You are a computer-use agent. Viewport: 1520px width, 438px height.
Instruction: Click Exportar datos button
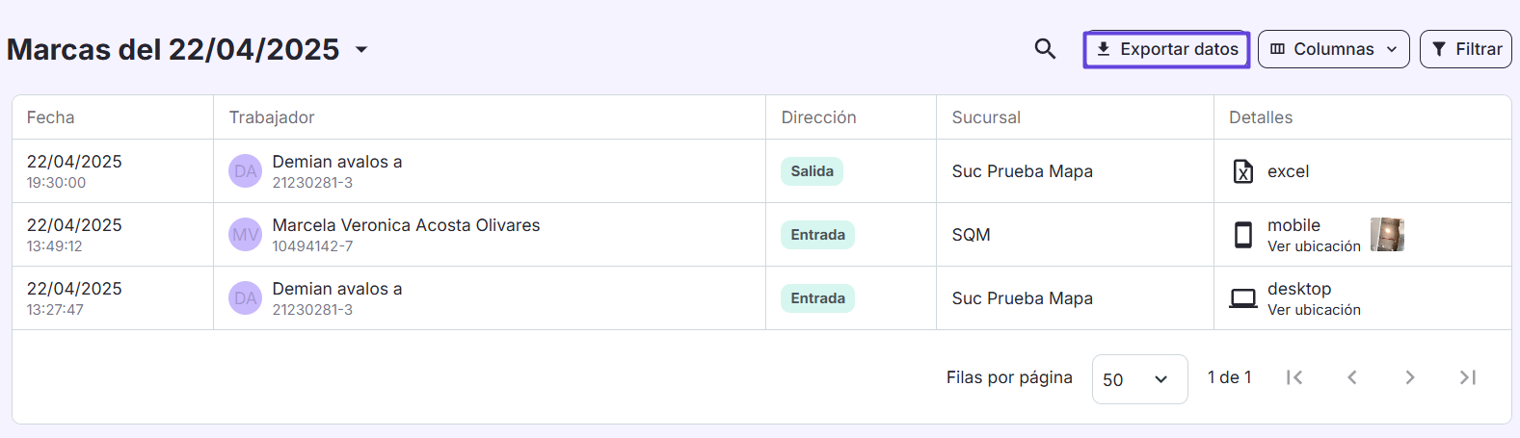pyautogui.click(x=1167, y=49)
